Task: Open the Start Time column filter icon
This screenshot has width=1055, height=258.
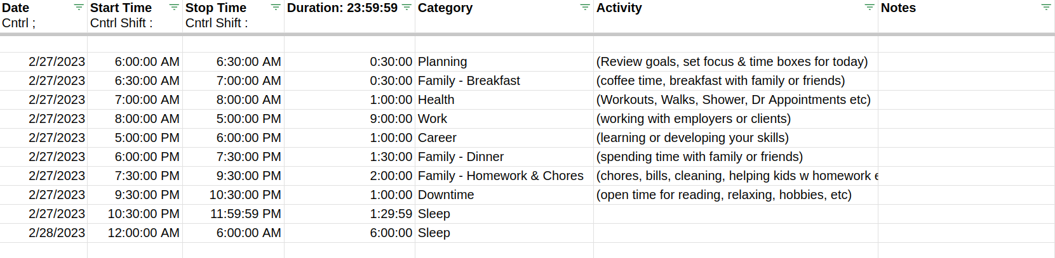Action: point(174,8)
